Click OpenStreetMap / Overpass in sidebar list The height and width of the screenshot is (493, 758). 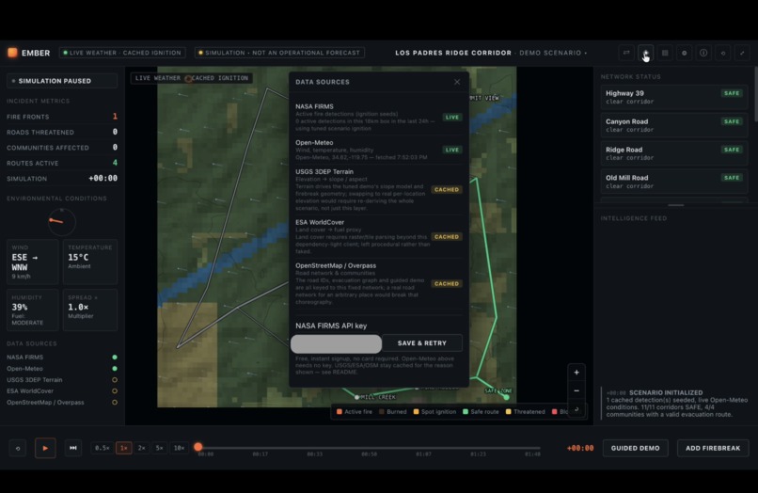(x=62, y=403)
